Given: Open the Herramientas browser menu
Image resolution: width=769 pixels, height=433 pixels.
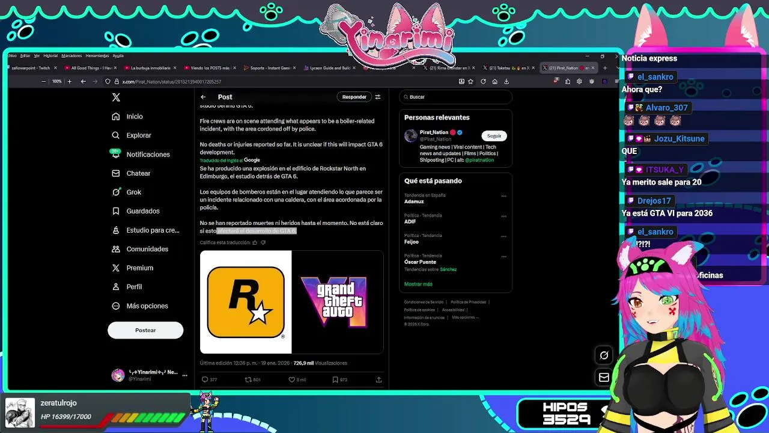Looking at the screenshot, I should 97,56.
